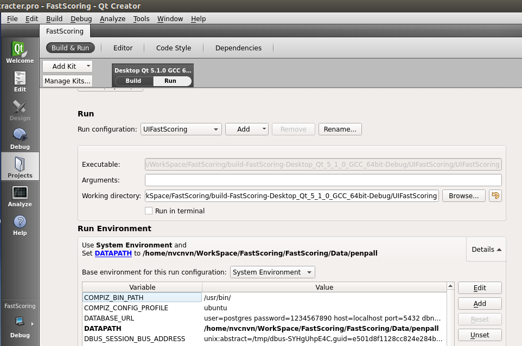Open the Window menu
Image resolution: width=522 pixels, height=346 pixels.
click(x=170, y=18)
